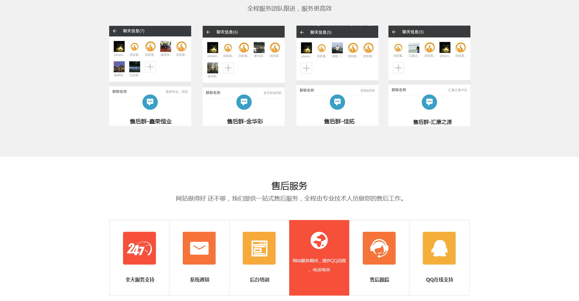Click the add member plus box in 聊天信息(7)
The height and width of the screenshot is (301, 579).
coord(150,67)
